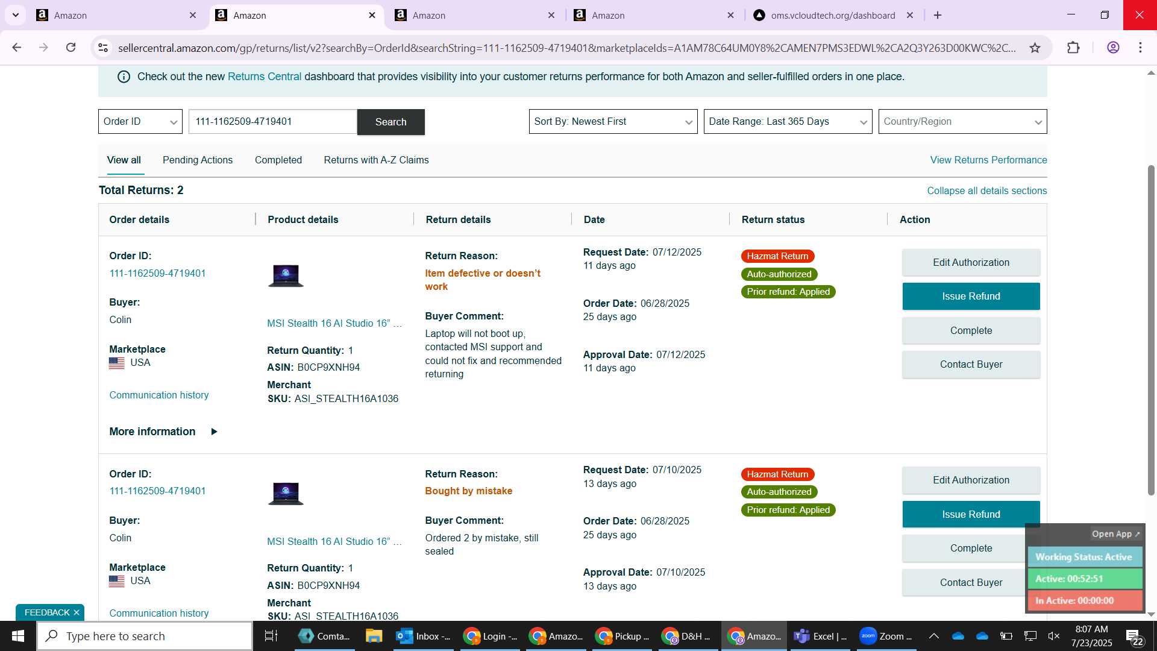This screenshot has height=651, width=1157.
Task: Open the order ID link in Bought by mistake return
Action: tap(157, 491)
